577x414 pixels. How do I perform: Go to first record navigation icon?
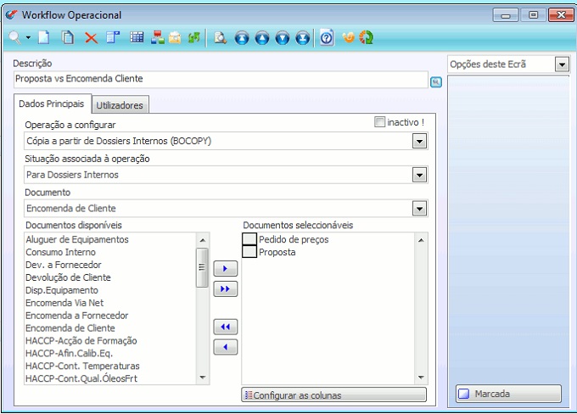coord(242,38)
